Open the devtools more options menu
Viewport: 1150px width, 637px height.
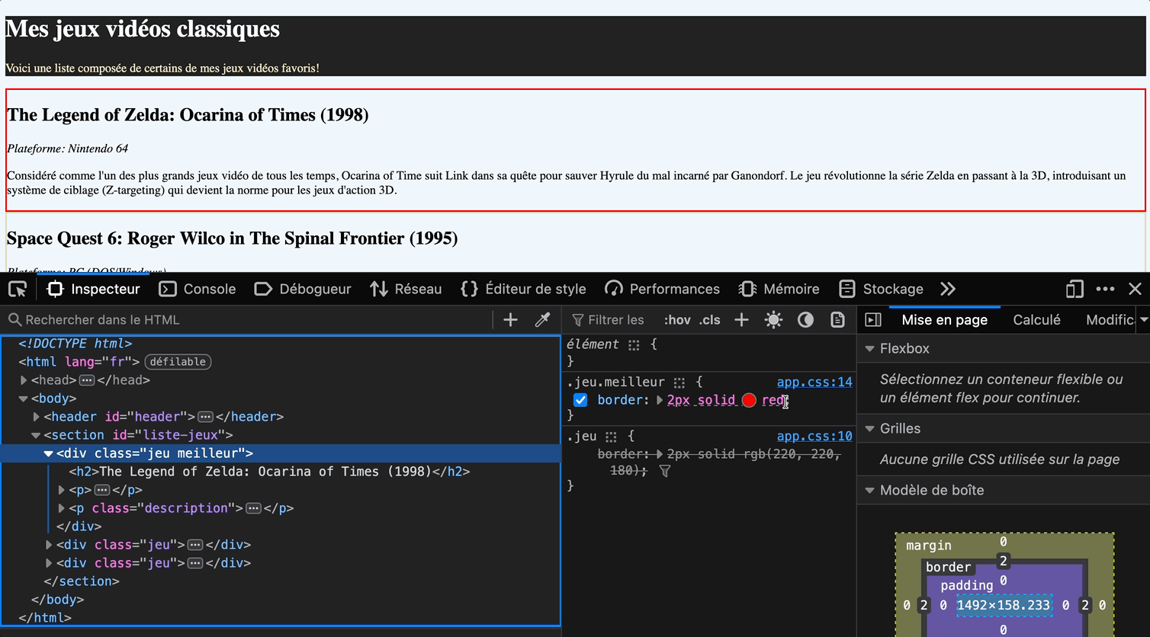(1105, 289)
